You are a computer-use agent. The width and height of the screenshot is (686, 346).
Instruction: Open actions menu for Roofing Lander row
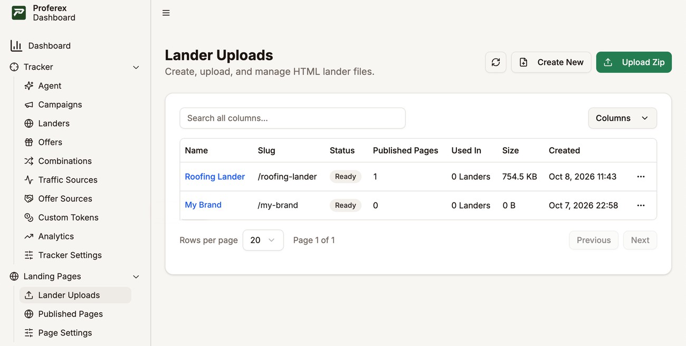click(641, 177)
